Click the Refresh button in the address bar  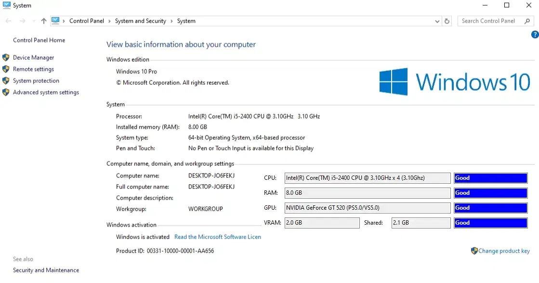coord(447,21)
